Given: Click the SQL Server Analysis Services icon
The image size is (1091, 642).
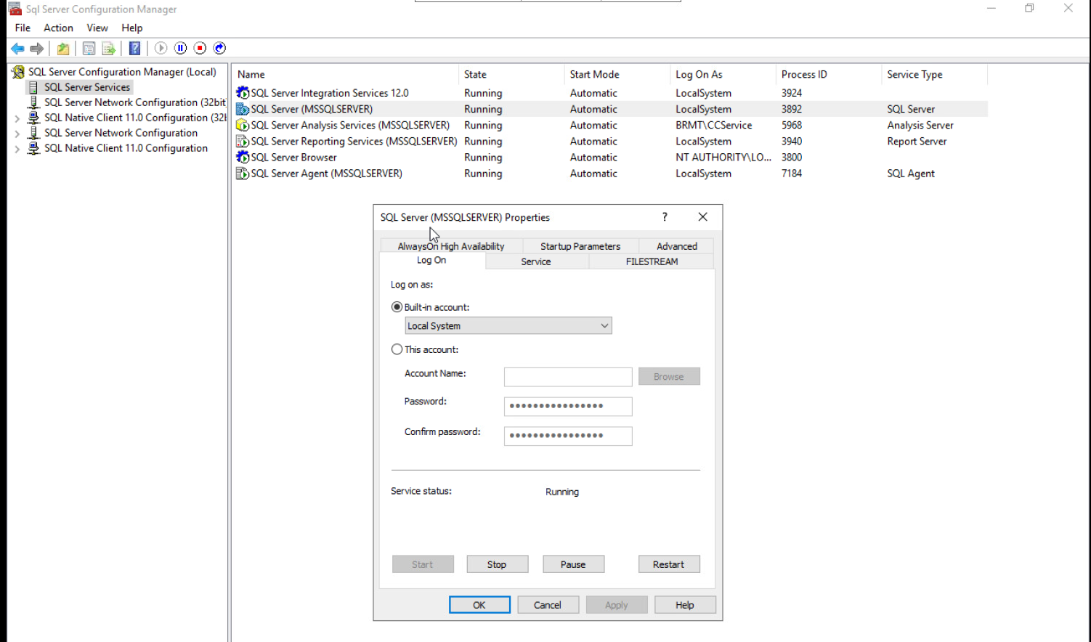Looking at the screenshot, I should [243, 125].
